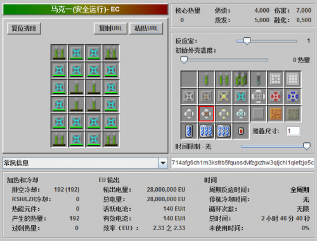Select the dual fuel rod component
This screenshot has width=317, height=241.
(x=224, y=79)
